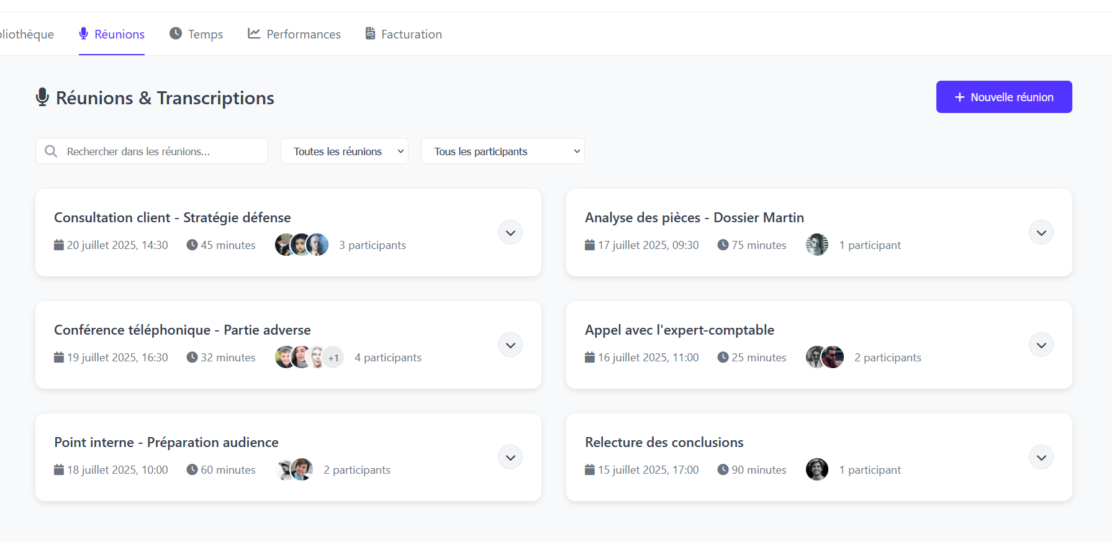Image resolution: width=1112 pixels, height=542 pixels.
Task: Expand Appel avec l'expert-comptable card
Action: (1041, 345)
